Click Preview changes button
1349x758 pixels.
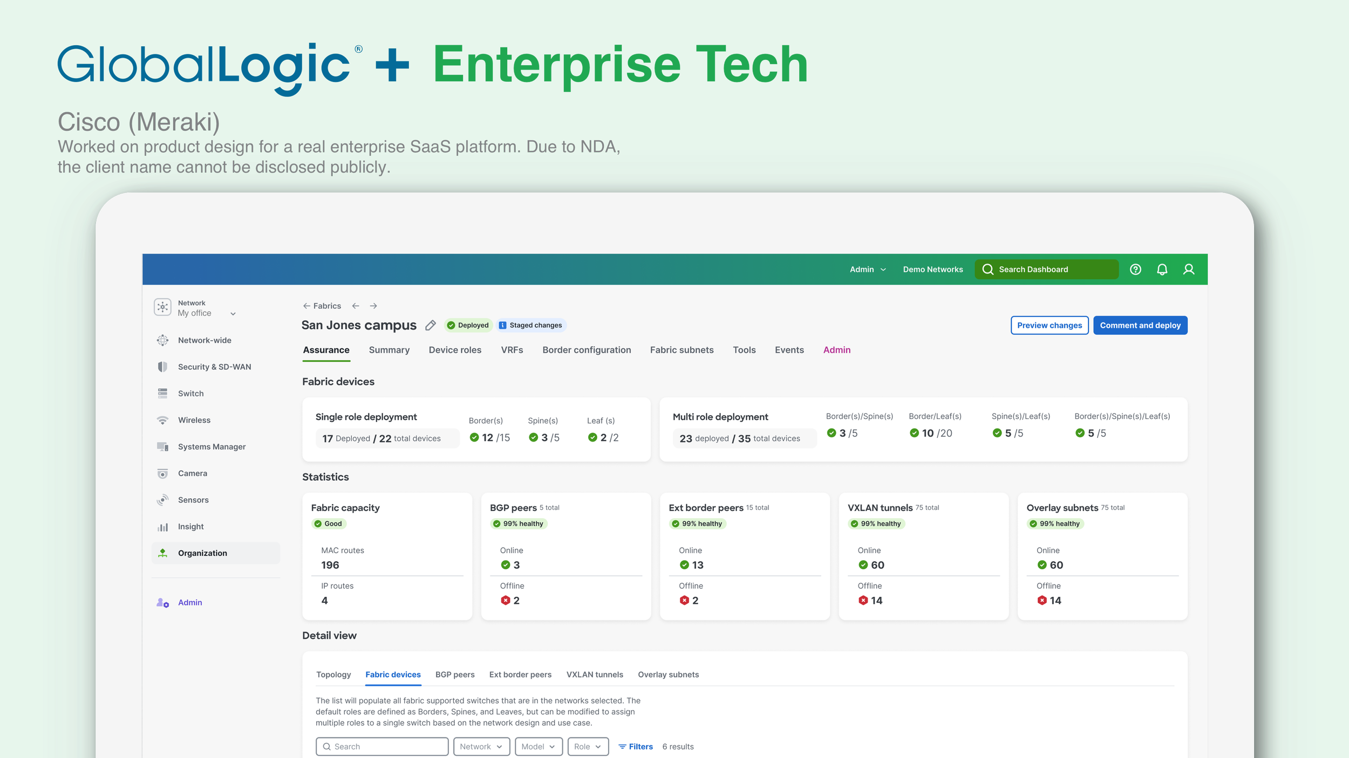(1049, 325)
